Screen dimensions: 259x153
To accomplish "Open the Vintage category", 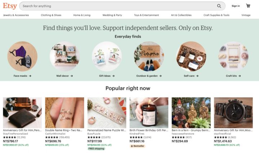I will click(246, 15).
